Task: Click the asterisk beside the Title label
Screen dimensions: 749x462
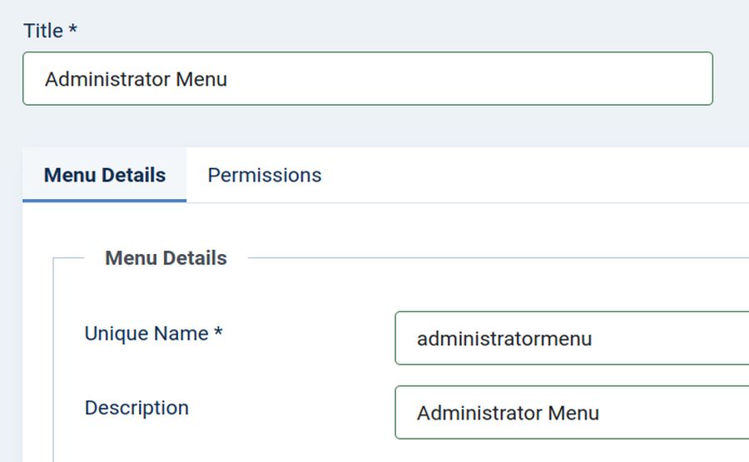Action: click(x=73, y=30)
